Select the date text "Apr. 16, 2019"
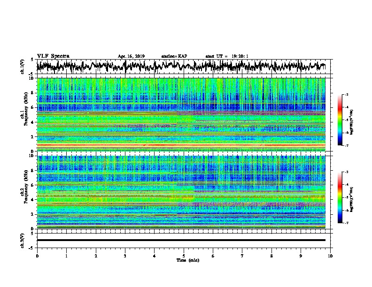The image size is (372, 287). click(131, 56)
